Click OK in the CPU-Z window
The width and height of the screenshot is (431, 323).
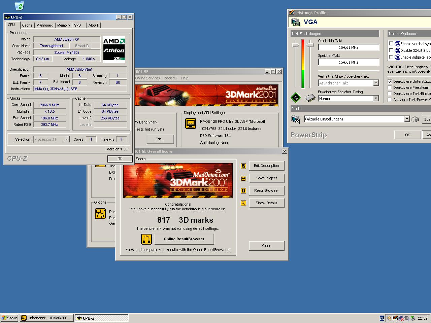(120, 159)
